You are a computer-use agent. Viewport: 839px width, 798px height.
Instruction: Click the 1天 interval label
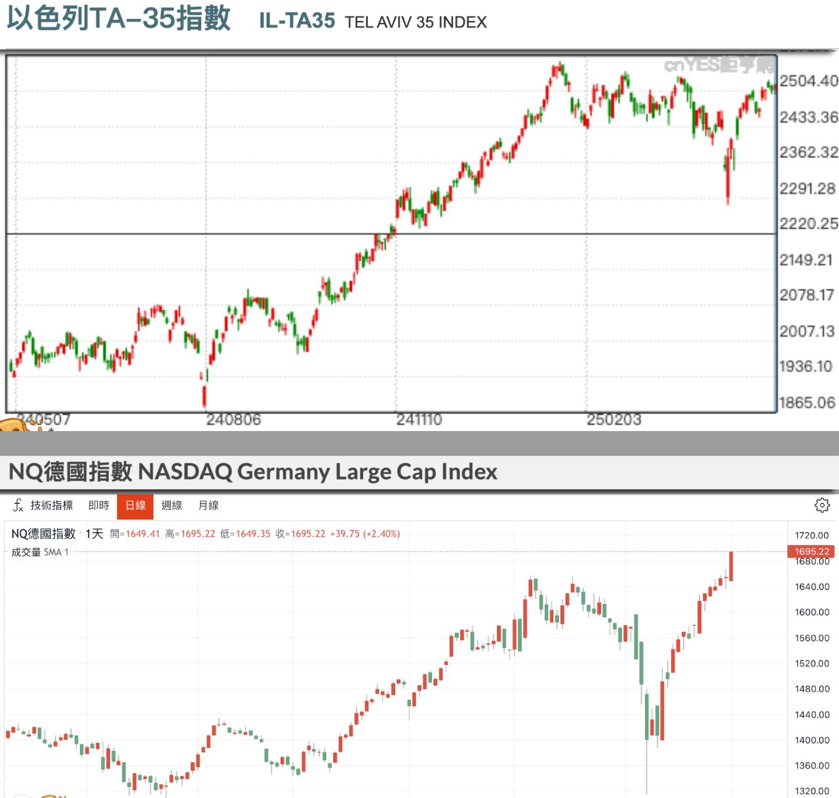pyautogui.click(x=94, y=534)
